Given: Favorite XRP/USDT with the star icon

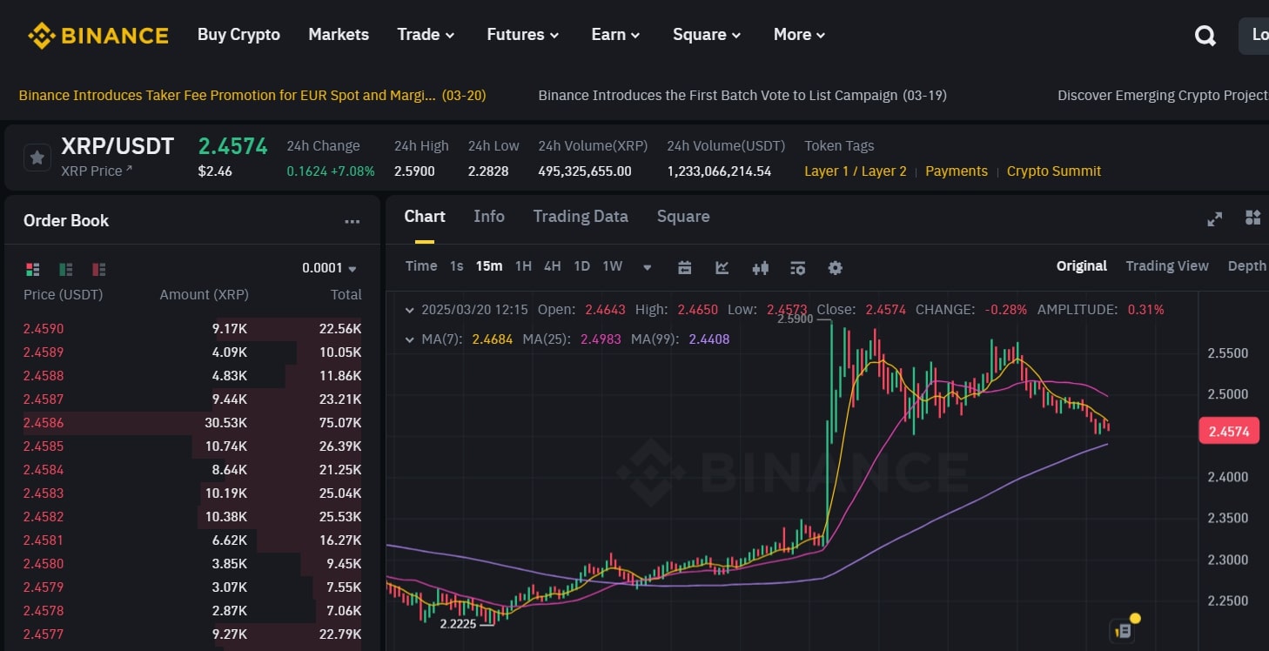Looking at the screenshot, I should [x=37, y=158].
